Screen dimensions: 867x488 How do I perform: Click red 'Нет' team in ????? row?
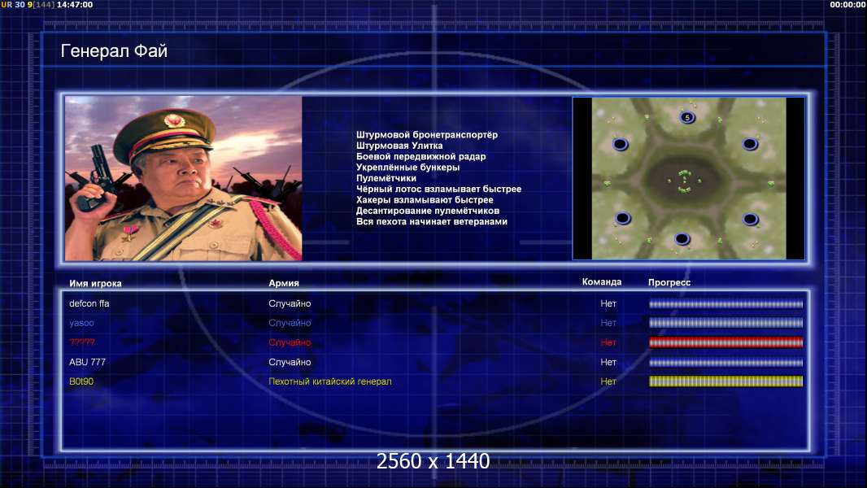608,342
